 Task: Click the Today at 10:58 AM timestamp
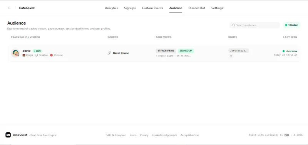(x=286, y=55)
